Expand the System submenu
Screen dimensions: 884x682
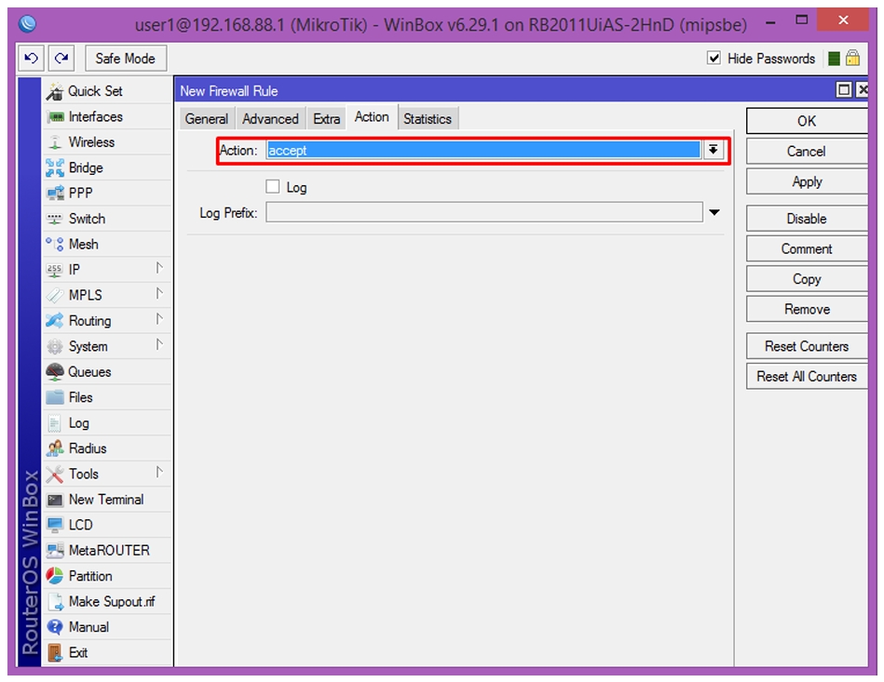click(x=159, y=344)
